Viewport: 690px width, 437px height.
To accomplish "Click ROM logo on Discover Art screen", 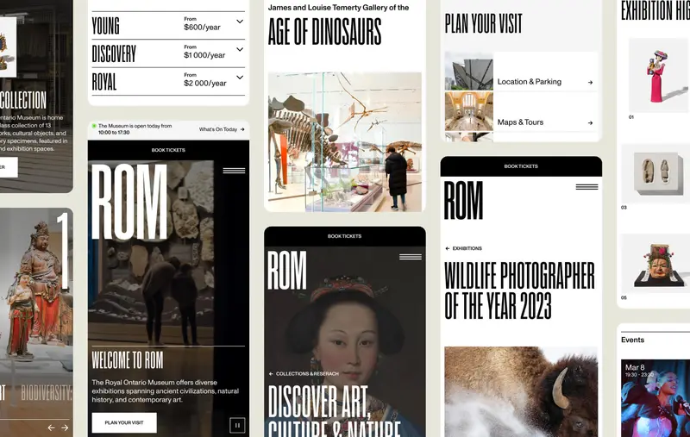I will 287,270.
